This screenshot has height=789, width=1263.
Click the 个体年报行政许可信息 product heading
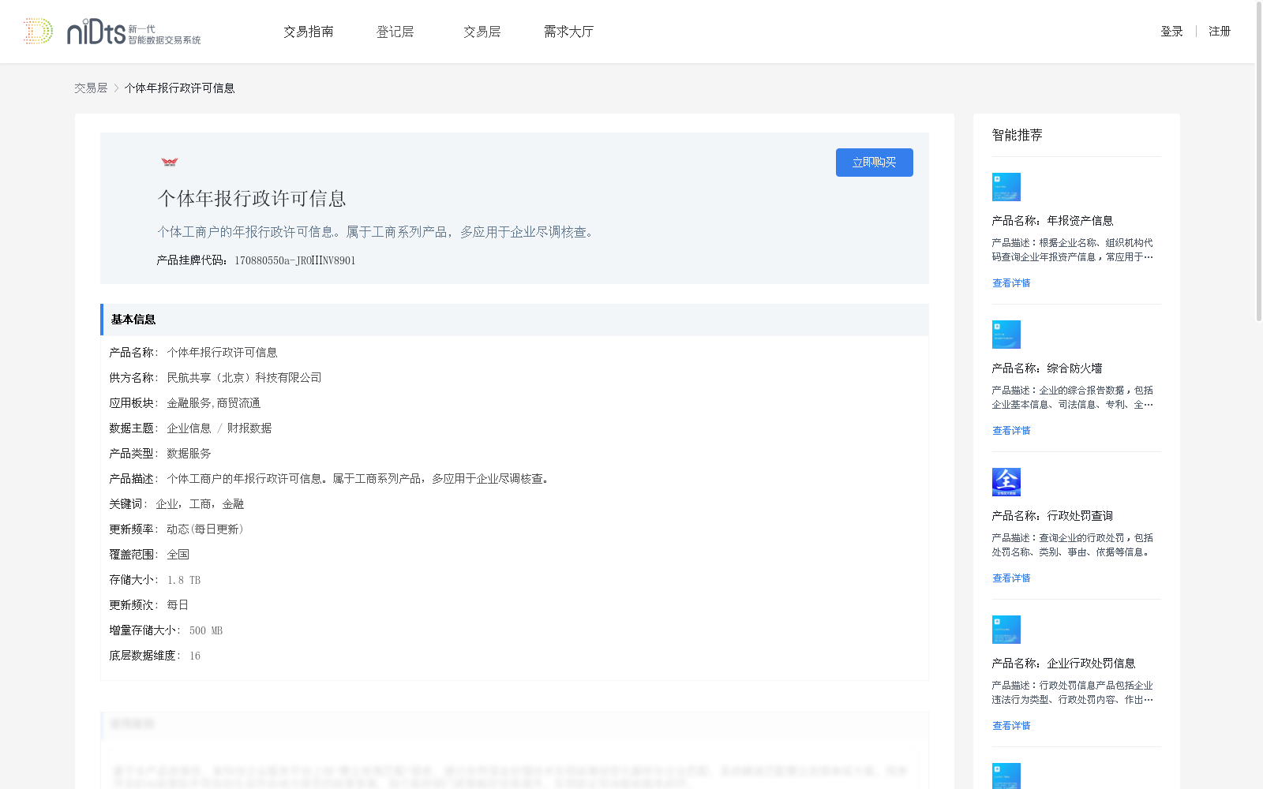[252, 199]
